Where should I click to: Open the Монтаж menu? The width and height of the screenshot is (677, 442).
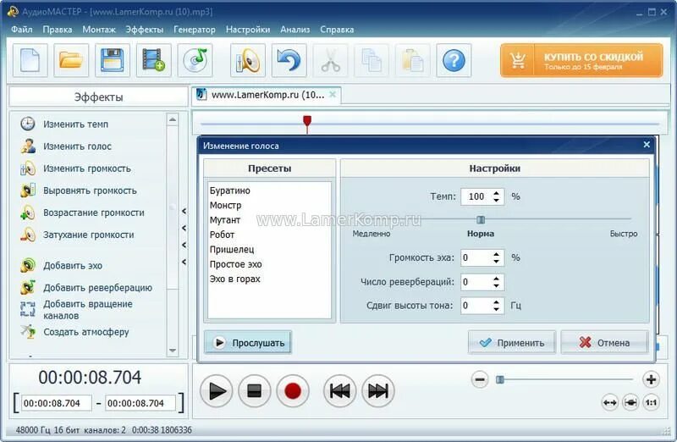tap(99, 30)
